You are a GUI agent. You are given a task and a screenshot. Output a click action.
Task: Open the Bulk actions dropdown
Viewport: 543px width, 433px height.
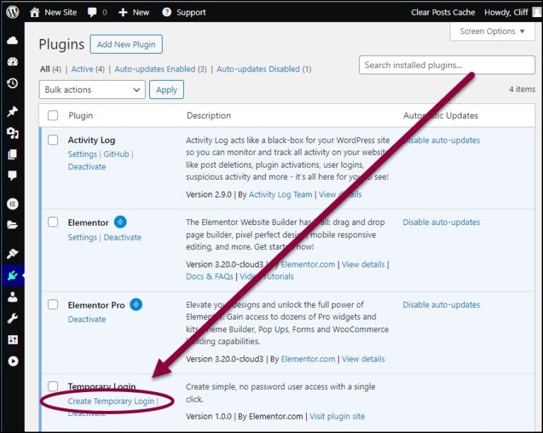coord(92,90)
